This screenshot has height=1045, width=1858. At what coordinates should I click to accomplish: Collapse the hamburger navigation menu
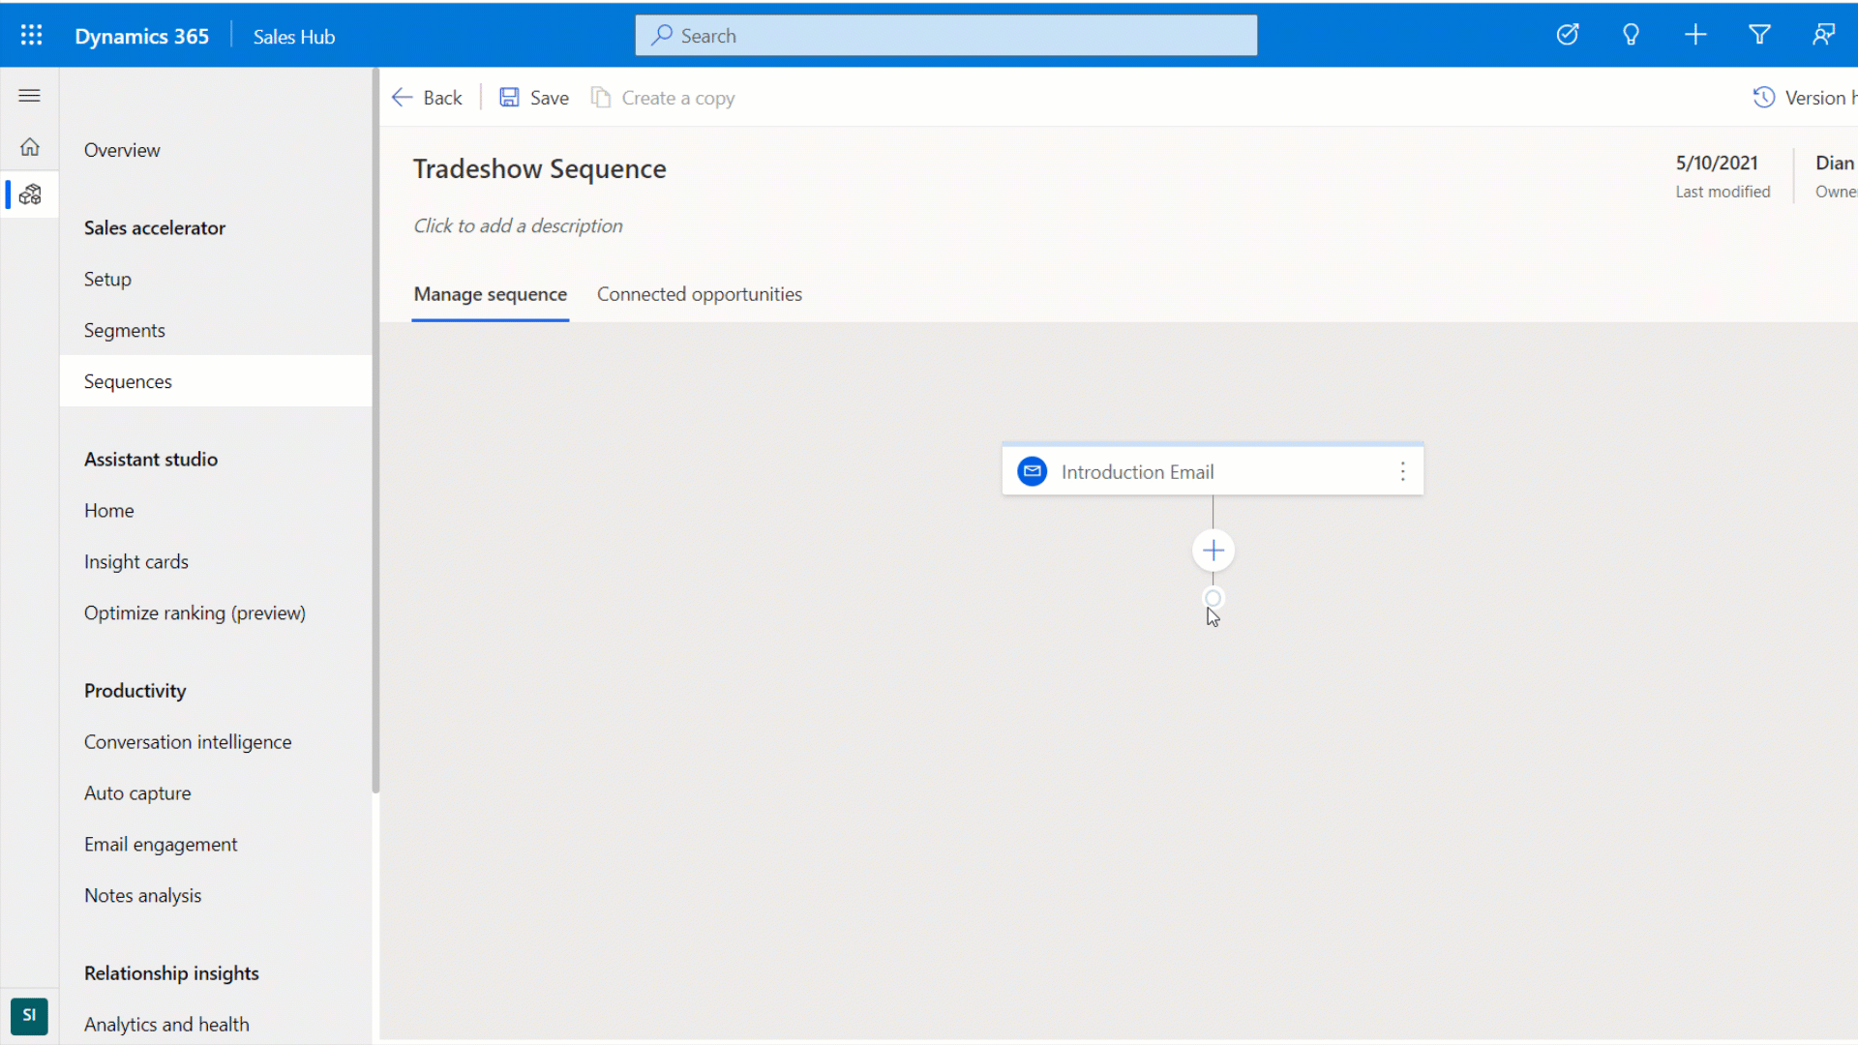(x=29, y=96)
